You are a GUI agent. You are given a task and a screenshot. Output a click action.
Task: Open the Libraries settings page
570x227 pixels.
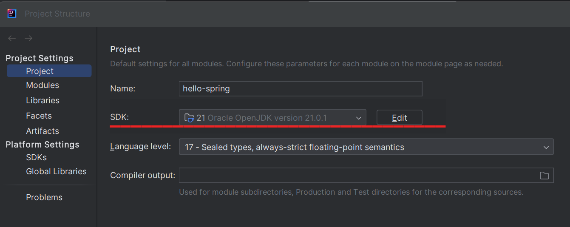(x=43, y=100)
